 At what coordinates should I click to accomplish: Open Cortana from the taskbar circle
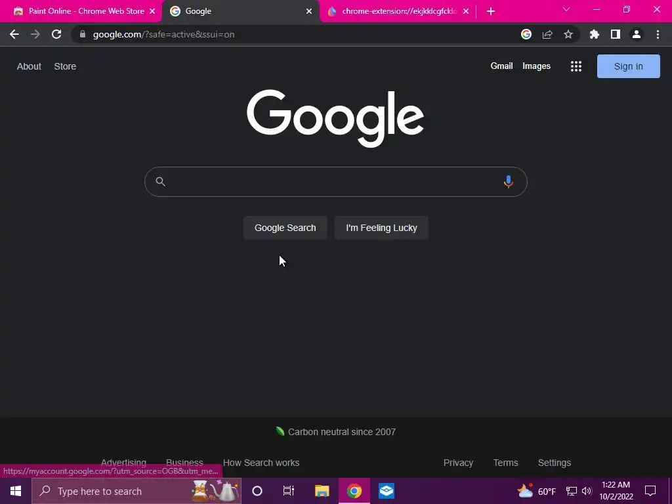257,491
